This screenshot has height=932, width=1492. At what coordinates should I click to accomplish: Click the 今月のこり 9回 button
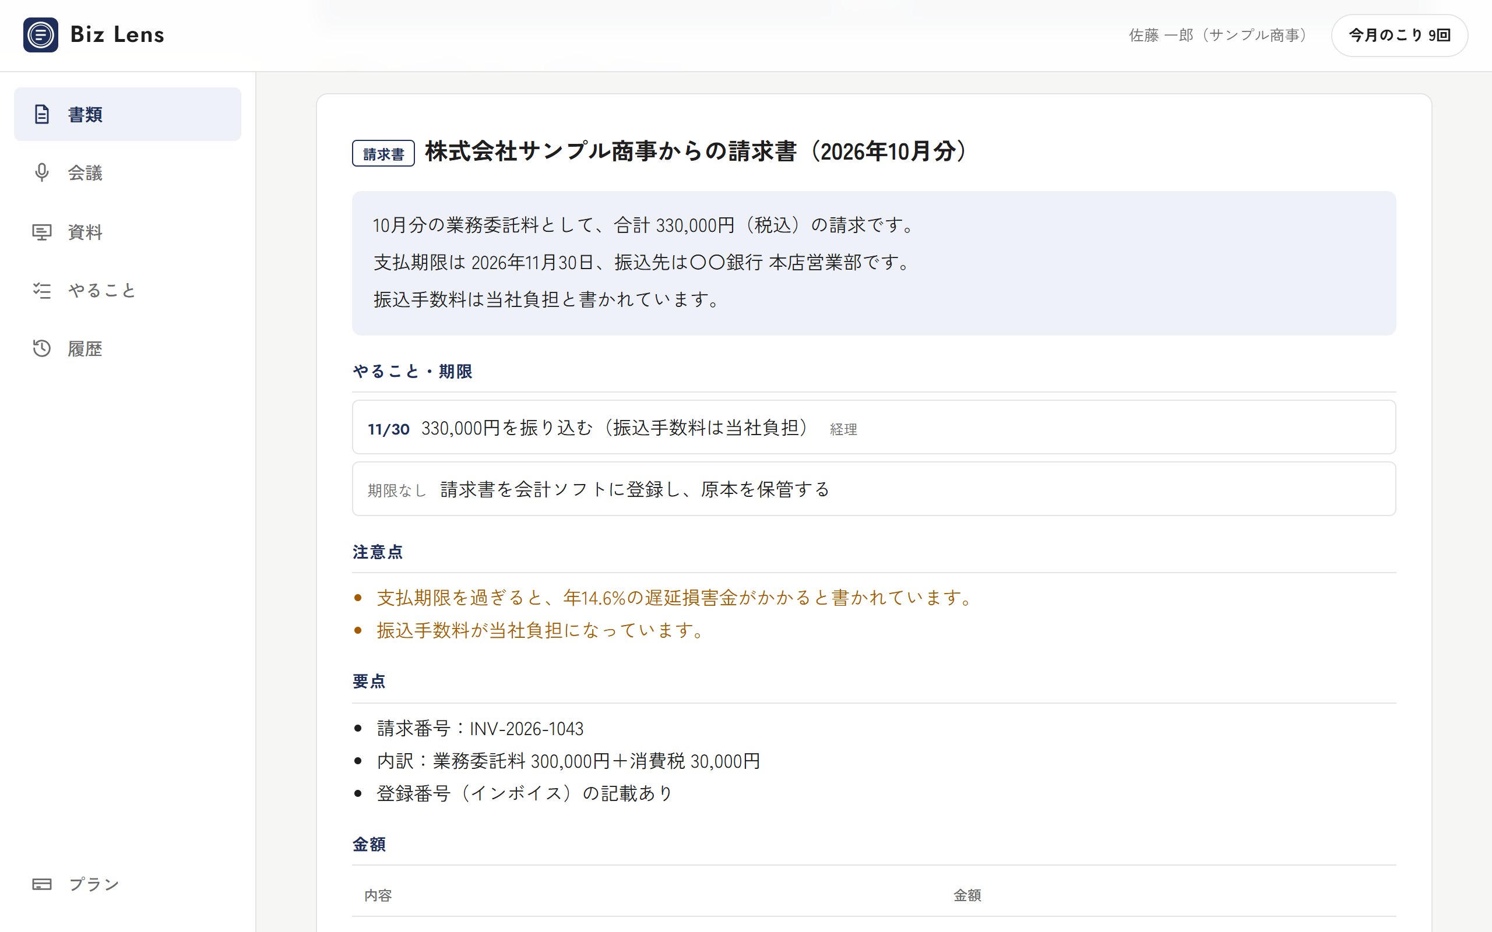coord(1399,35)
